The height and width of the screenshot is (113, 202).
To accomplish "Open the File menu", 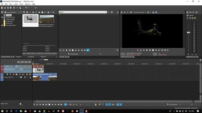I will 2,4.
